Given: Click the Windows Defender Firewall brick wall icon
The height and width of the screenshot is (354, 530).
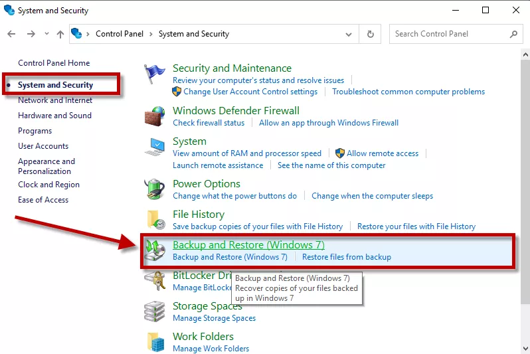Looking at the screenshot, I should coord(155,116).
